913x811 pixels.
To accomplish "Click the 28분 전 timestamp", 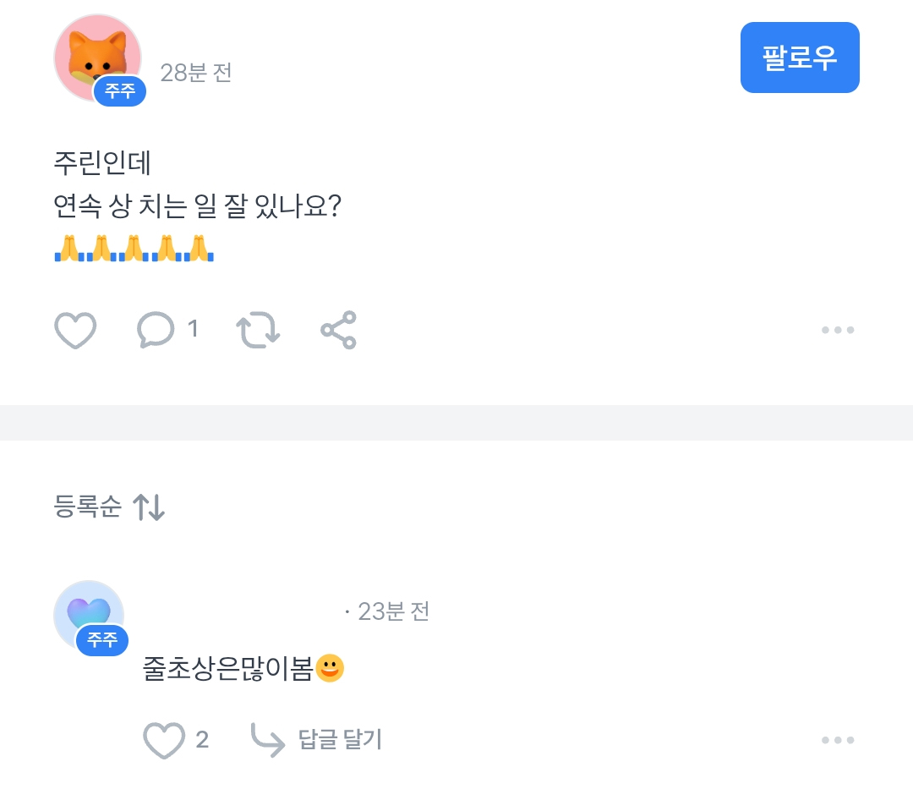I will click(x=195, y=73).
